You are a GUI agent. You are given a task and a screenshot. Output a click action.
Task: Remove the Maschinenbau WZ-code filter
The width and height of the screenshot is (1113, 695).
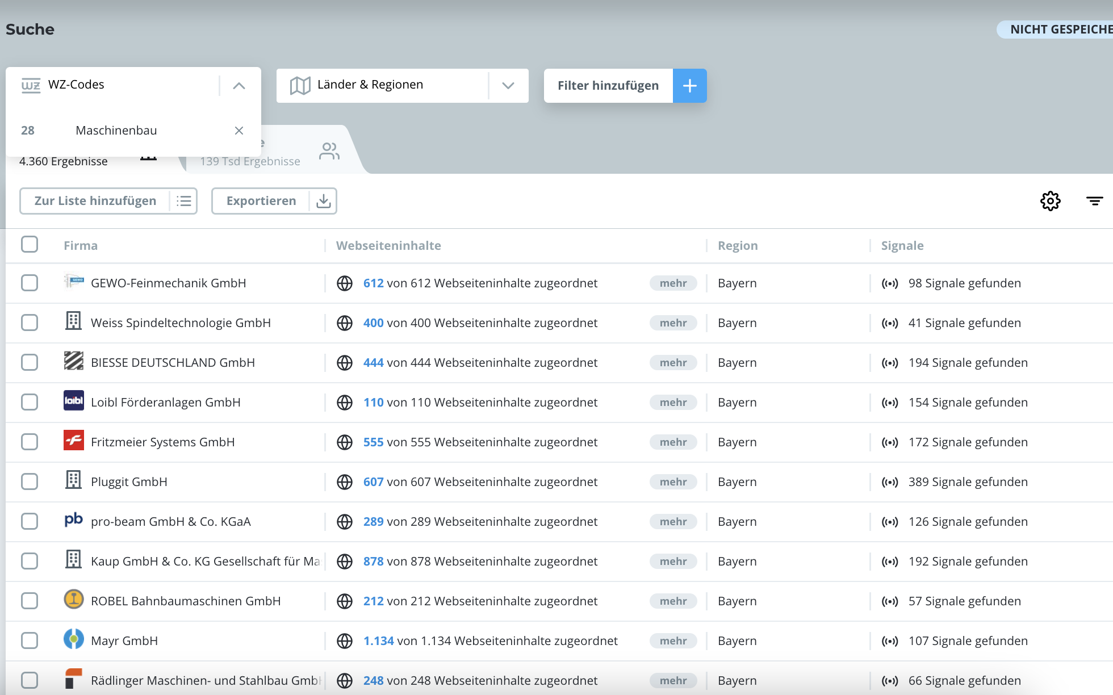click(239, 131)
